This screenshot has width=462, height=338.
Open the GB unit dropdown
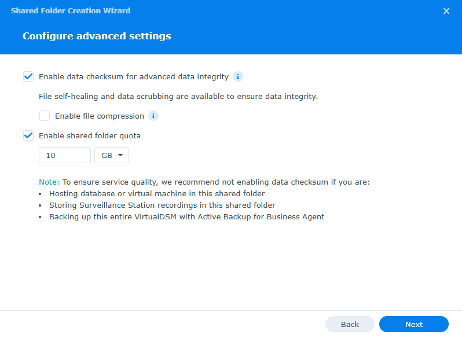112,155
